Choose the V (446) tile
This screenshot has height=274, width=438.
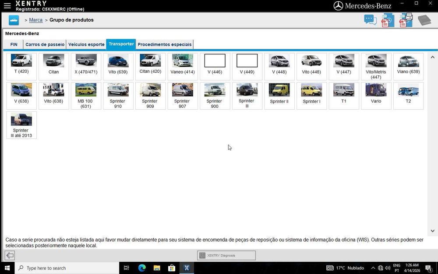point(215,67)
